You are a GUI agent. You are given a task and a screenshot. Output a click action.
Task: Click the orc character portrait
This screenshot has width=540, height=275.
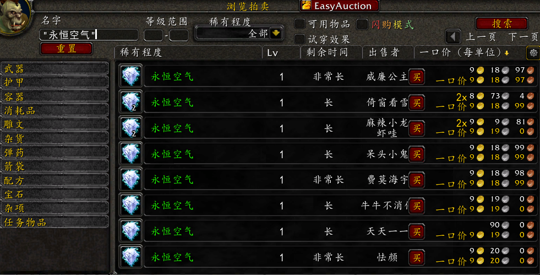coord(14,17)
